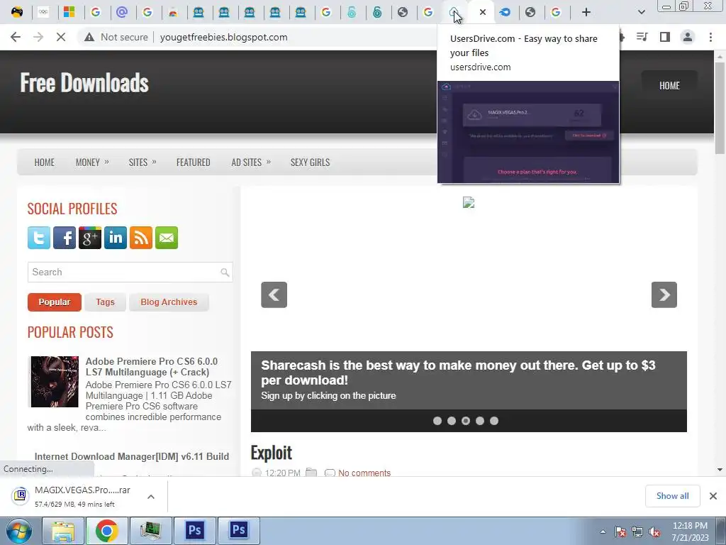Click HOME in the grey navigation bar
Viewport: 726px width, 545px height.
point(45,163)
